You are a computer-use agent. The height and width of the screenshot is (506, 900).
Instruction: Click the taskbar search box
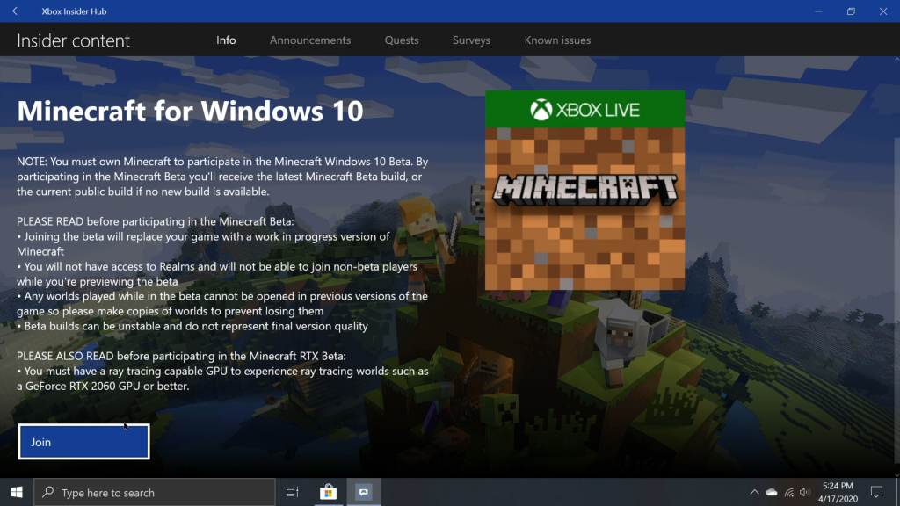pos(155,492)
